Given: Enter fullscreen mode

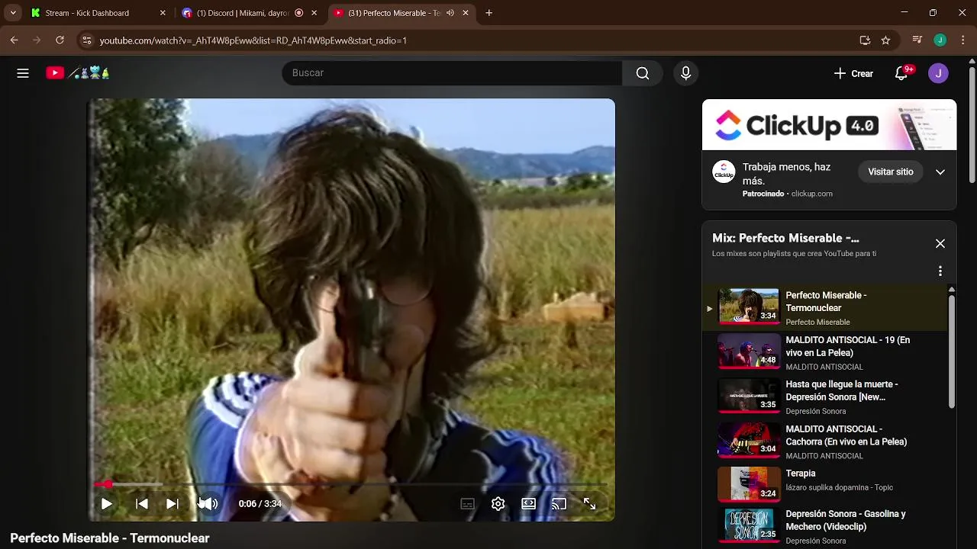Looking at the screenshot, I should tap(589, 504).
